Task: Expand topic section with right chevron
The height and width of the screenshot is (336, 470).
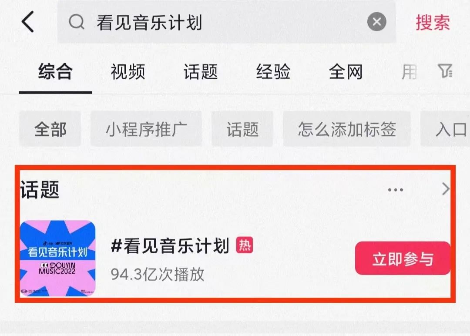Action: point(446,189)
